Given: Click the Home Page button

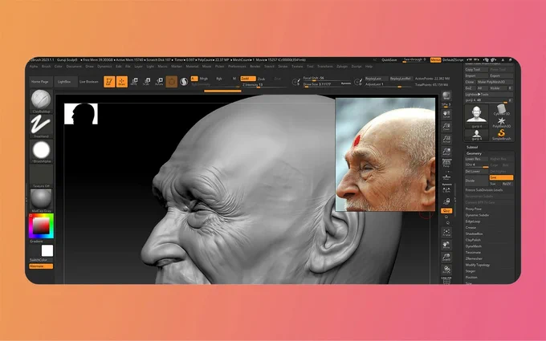Looking at the screenshot, I should [40, 82].
